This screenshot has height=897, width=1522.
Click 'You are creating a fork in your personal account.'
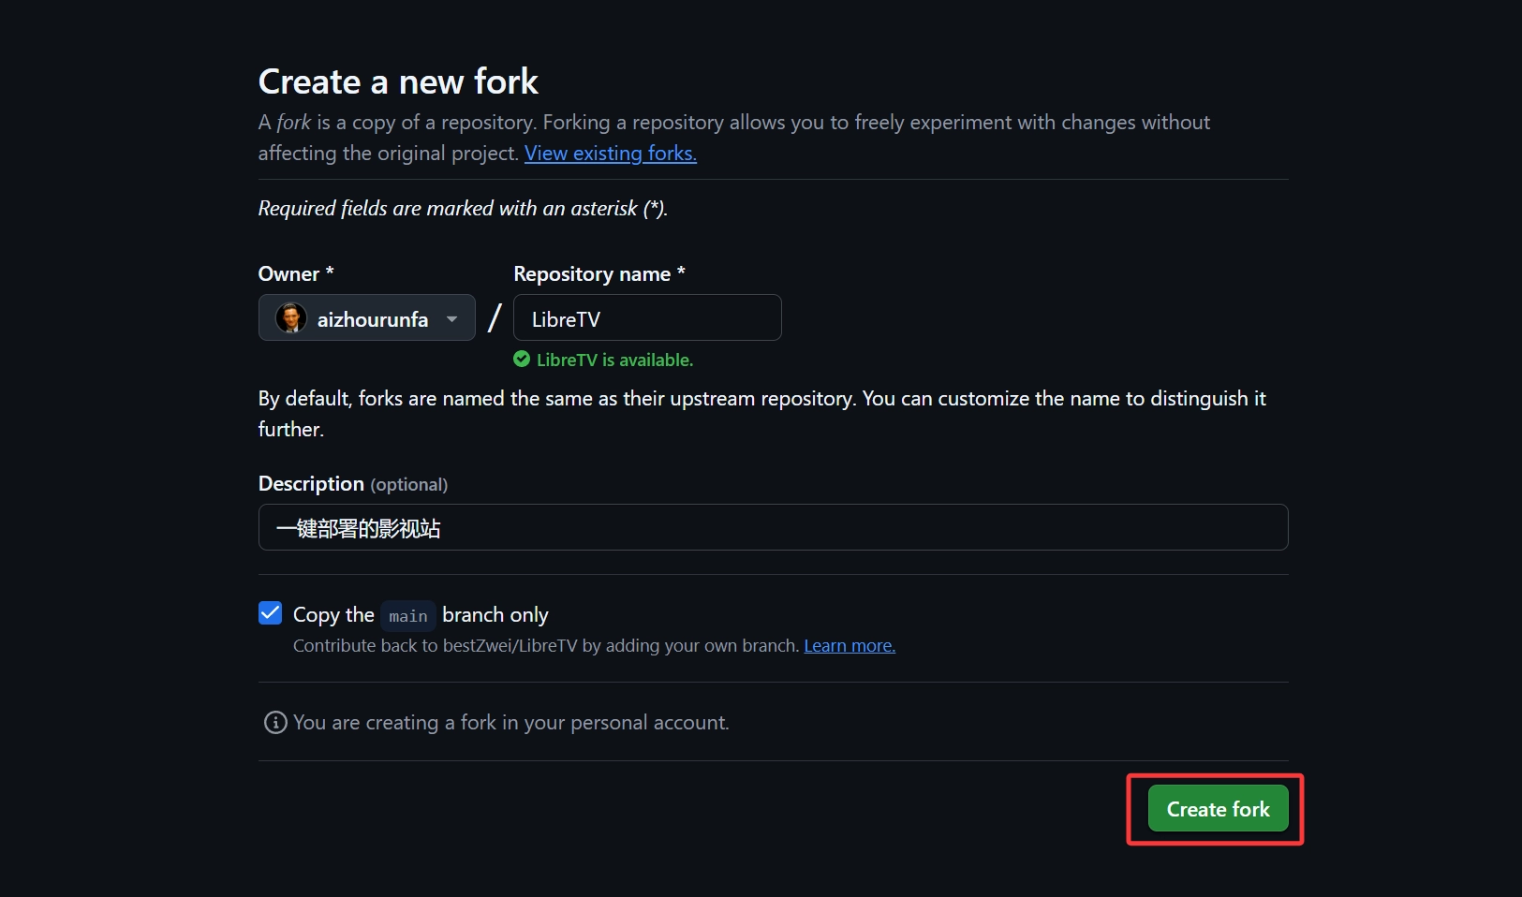click(x=511, y=723)
